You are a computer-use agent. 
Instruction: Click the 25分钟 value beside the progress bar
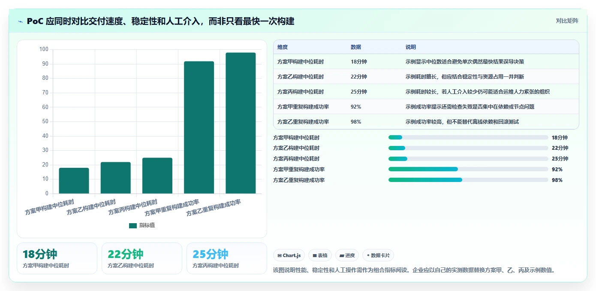pos(560,159)
